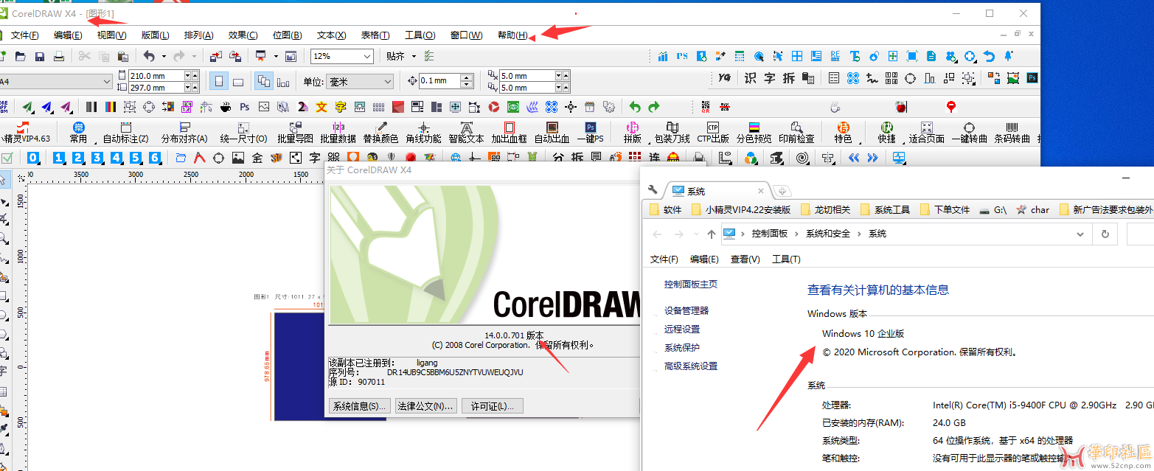The width and height of the screenshot is (1154, 471).
Task: Open the CTP出版 plugin tool
Action: [712, 132]
